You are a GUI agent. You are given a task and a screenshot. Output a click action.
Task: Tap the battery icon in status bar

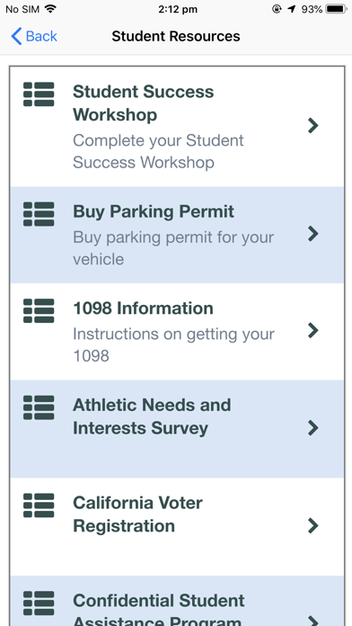336,9
